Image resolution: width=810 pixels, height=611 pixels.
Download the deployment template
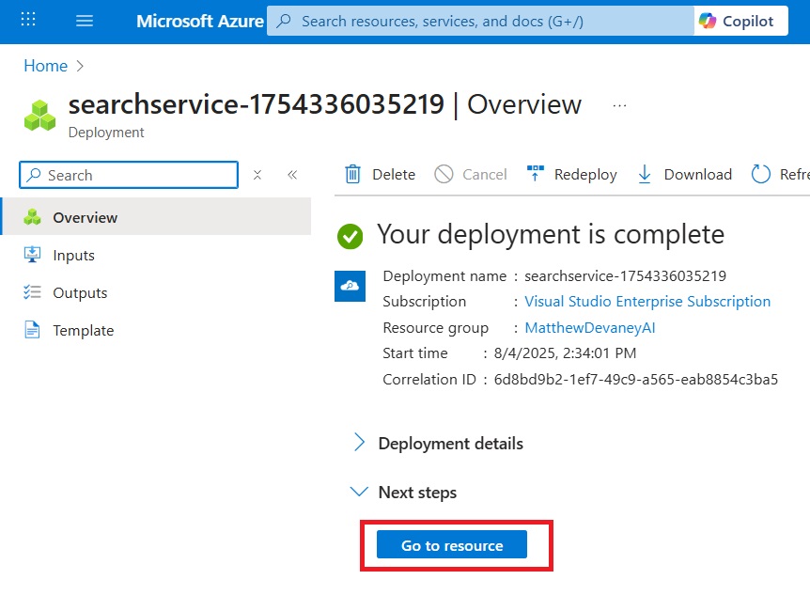coord(685,174)
